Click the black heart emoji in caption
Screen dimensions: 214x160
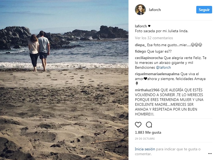tap(149, 26)
